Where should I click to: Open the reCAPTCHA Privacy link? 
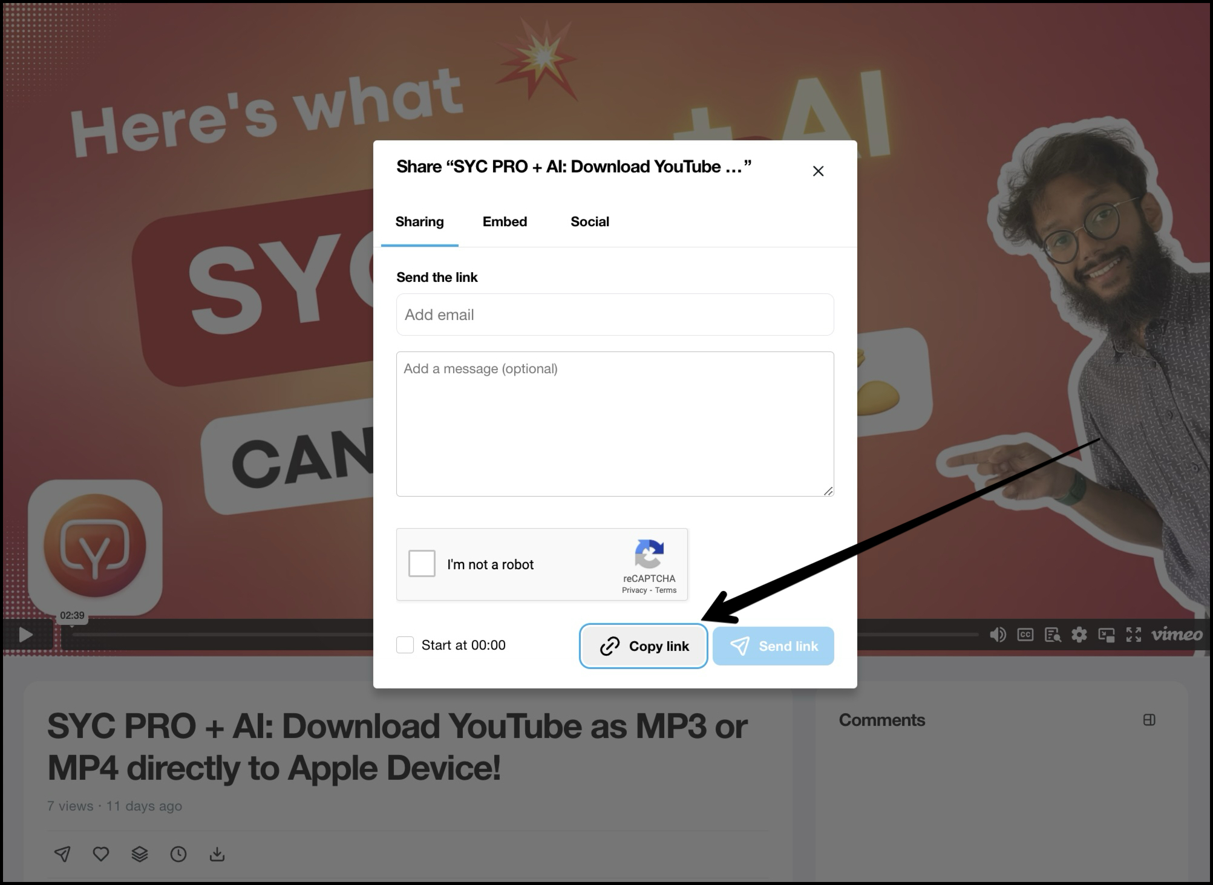(x=634, y=590)
